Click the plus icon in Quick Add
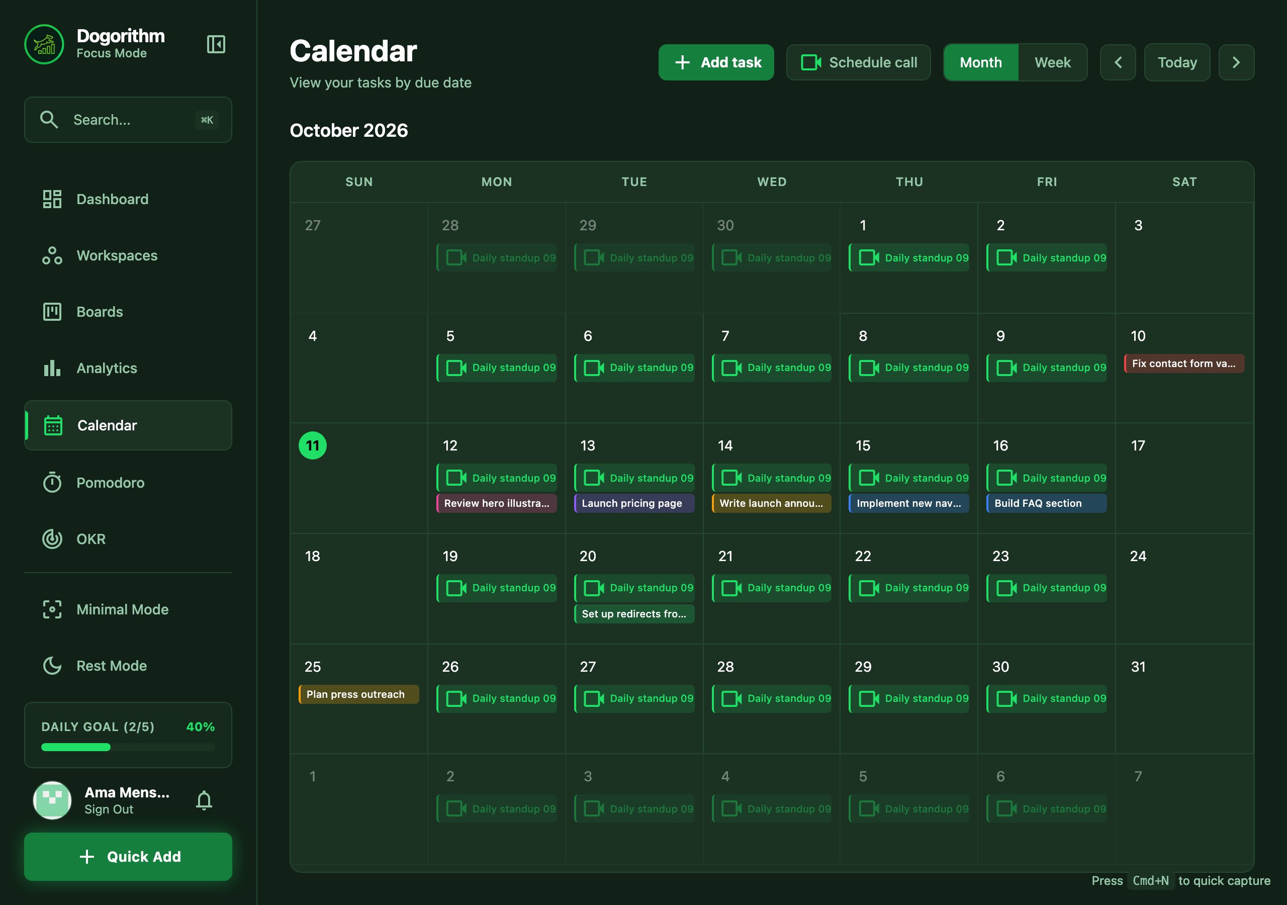Screen dimensions: 1287x905 87,856
